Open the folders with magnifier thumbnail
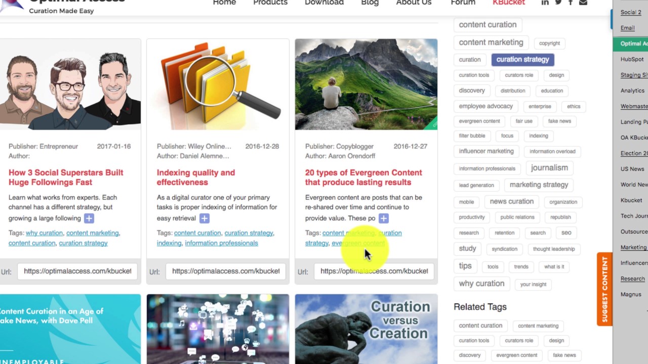Image resolution: width=648 pixels, height=364 pixels. pos(218,84)
